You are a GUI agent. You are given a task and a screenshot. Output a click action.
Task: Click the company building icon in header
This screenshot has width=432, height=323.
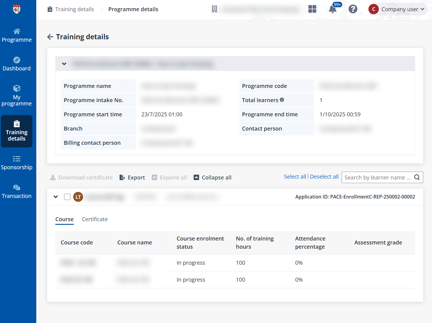214,9
